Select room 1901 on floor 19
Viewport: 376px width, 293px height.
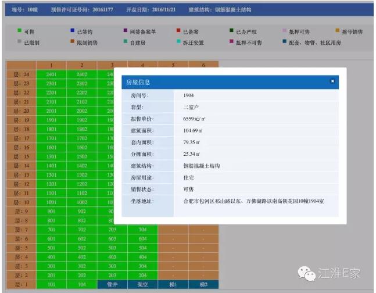click(51, 120)
